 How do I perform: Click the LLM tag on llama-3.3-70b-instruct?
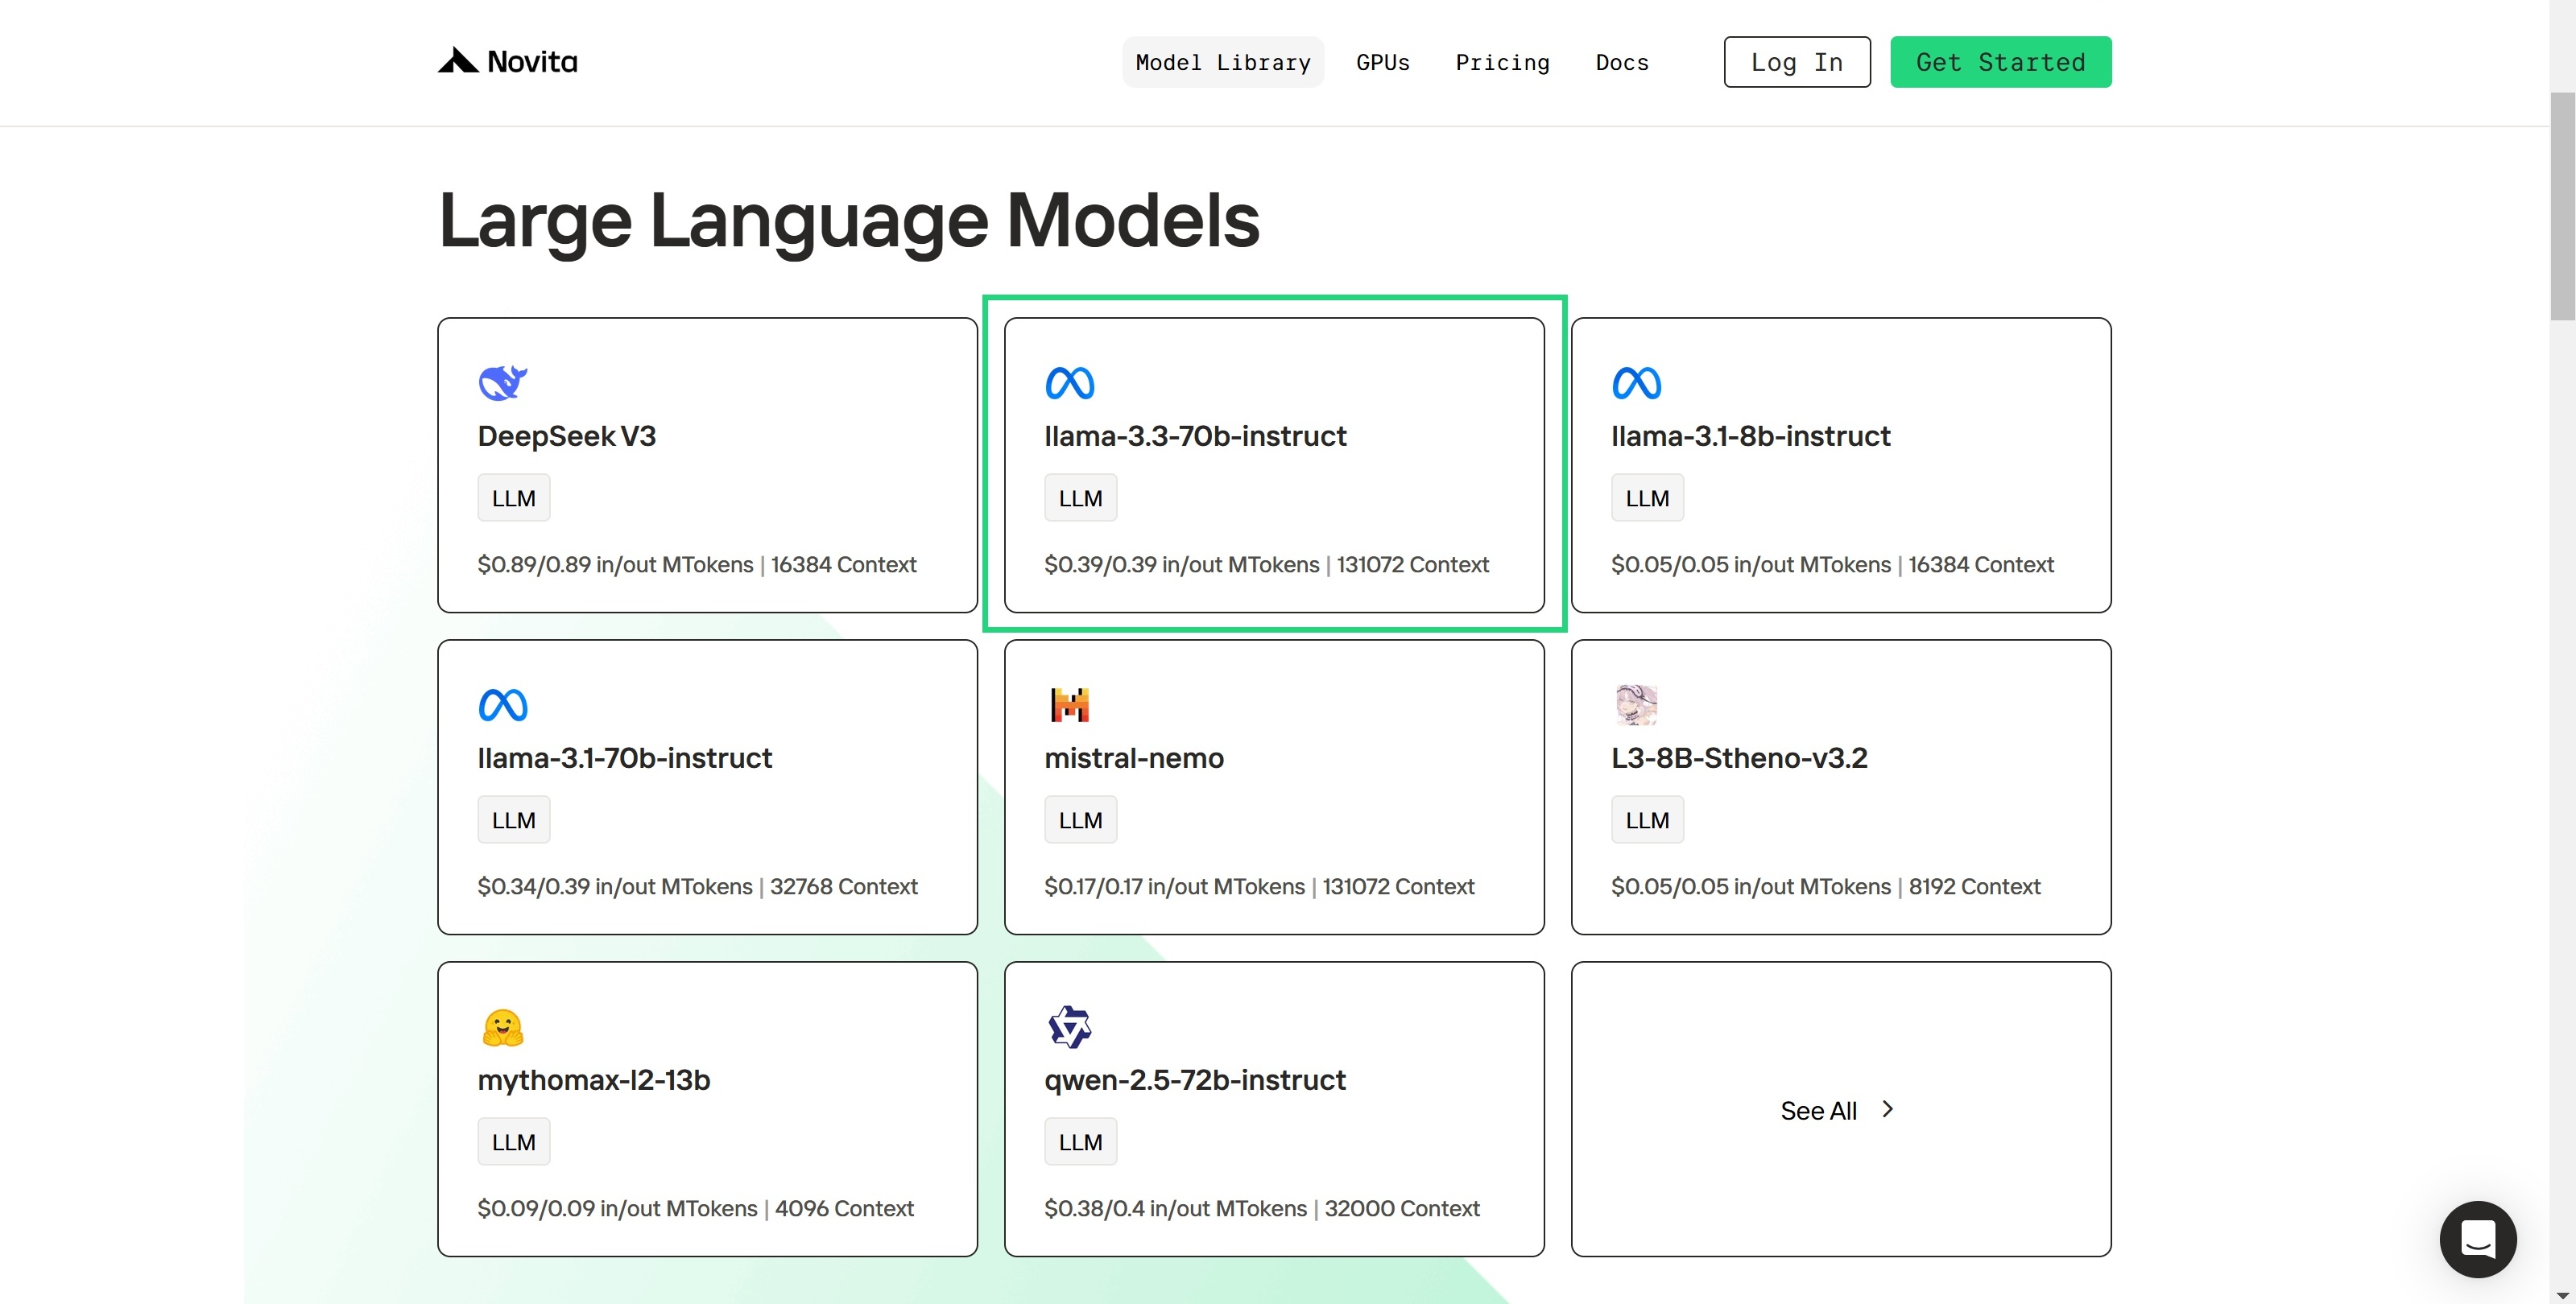click(1080, 497)
